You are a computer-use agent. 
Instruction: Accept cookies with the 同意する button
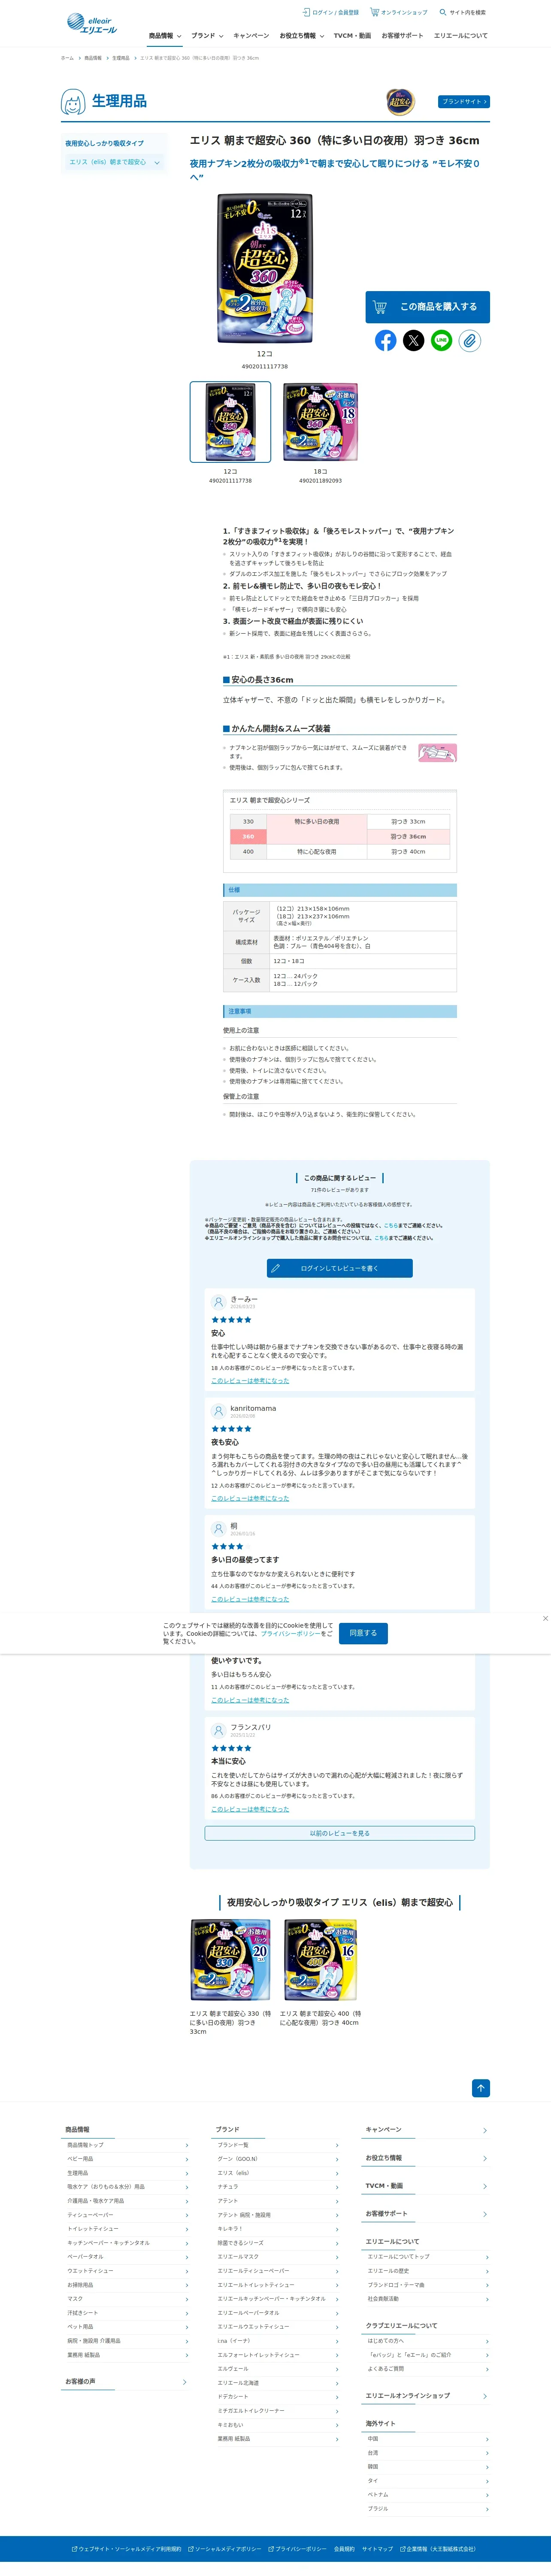coord(363,1633)
